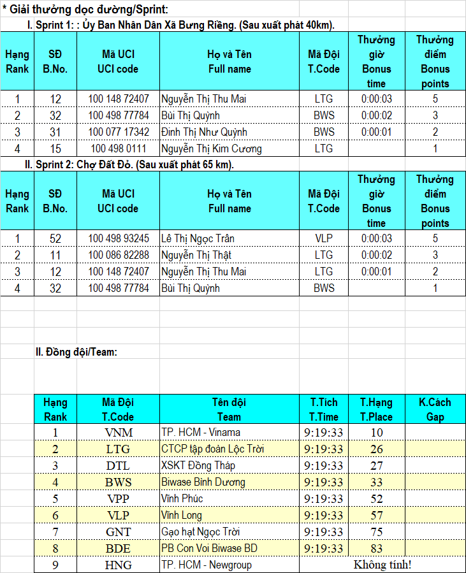Click the VLP team code in Sprint 2
This screenshot has height=573, width=466.
click(324, 238)
